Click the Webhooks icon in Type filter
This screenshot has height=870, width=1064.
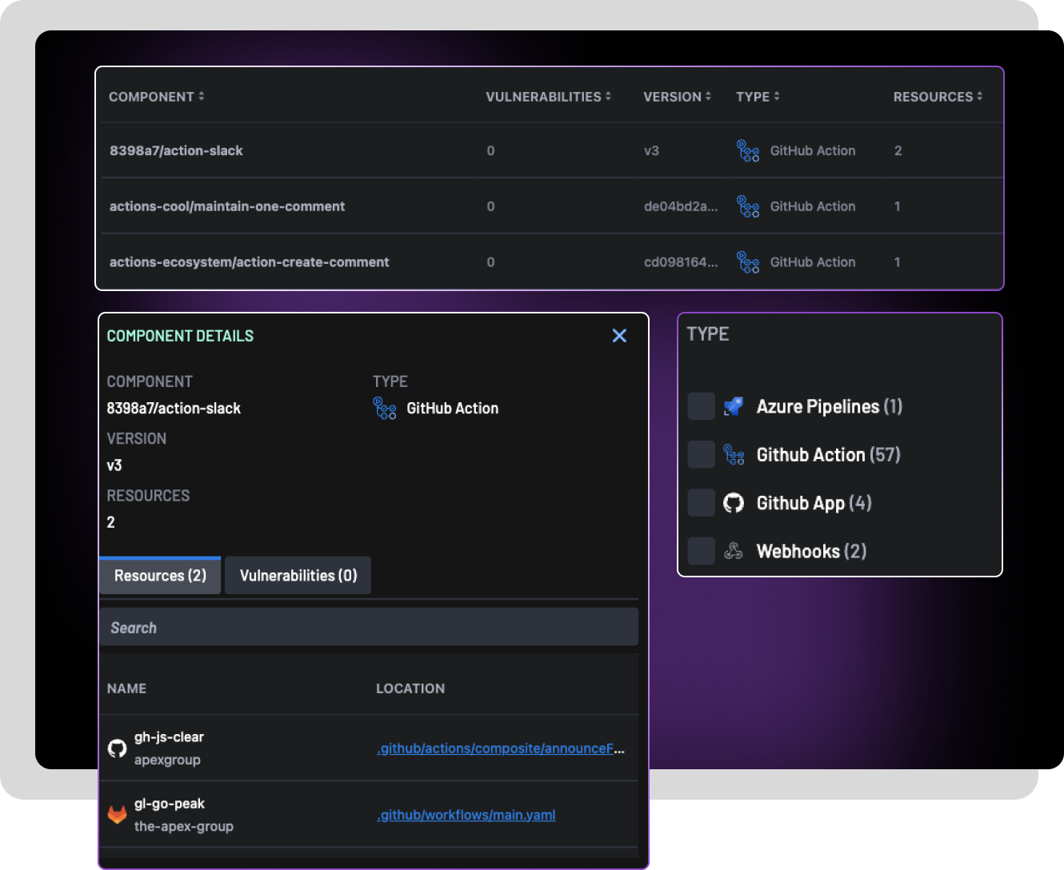coord(734,551)
